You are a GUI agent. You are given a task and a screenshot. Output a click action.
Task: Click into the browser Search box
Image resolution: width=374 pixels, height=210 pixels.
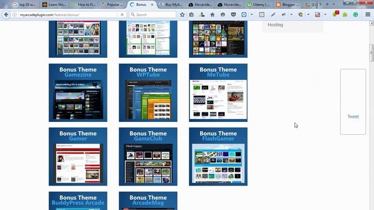coord(153,15)
